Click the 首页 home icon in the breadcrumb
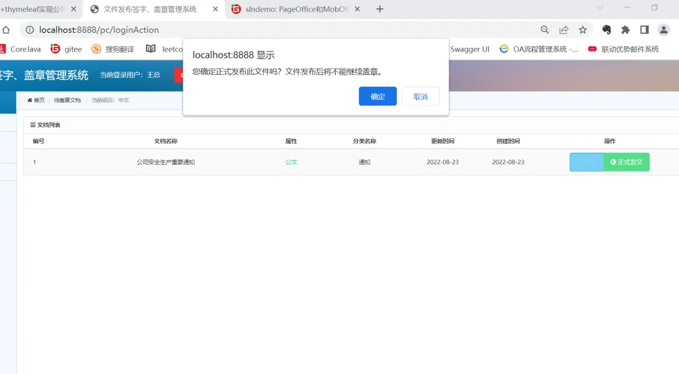This screenshot has width=679, height=374. click(36, 99)
